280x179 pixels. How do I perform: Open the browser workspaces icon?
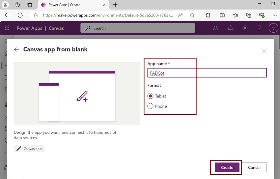17,5
